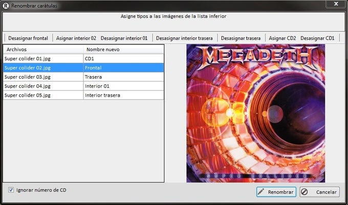
Task: Click the Megadeth album cover preview
Action: coord(256,113)
